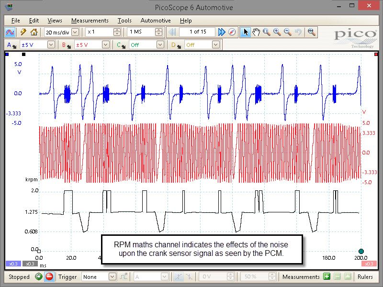Click the falling edge trigger icon
Screen dimensions: 383x287
[189, 277]
